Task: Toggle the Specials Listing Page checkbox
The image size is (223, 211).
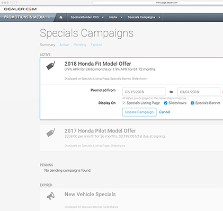Action: (124, 103)
